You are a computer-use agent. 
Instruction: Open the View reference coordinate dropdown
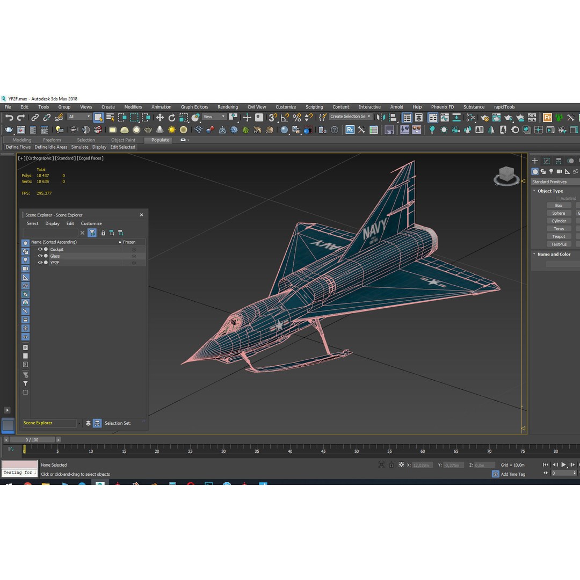(214, 117)
